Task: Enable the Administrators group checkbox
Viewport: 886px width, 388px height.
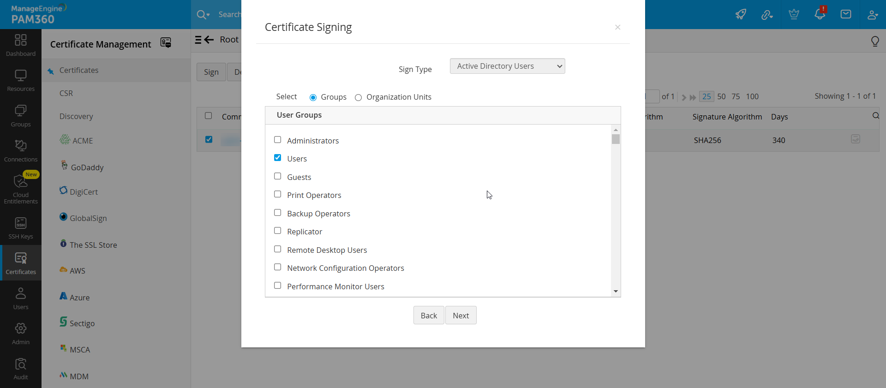Action: click(277, 139)
